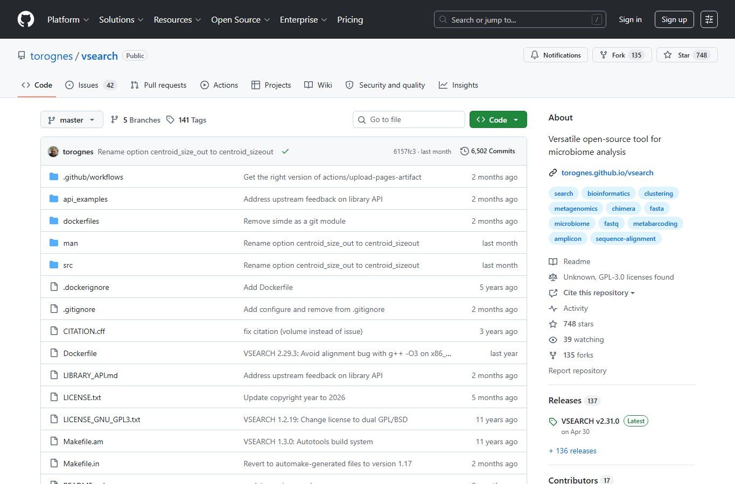Click torognes avatar in commit bar
This screenshot has width=735, height=484.
[x=53, y=152]
